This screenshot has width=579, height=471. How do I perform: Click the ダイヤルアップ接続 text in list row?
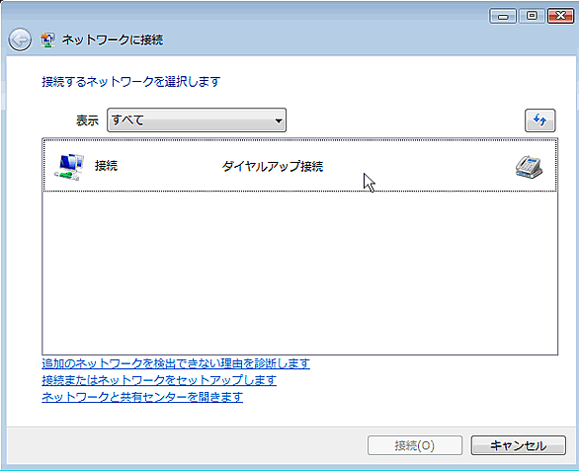click(x=273, y=166)
